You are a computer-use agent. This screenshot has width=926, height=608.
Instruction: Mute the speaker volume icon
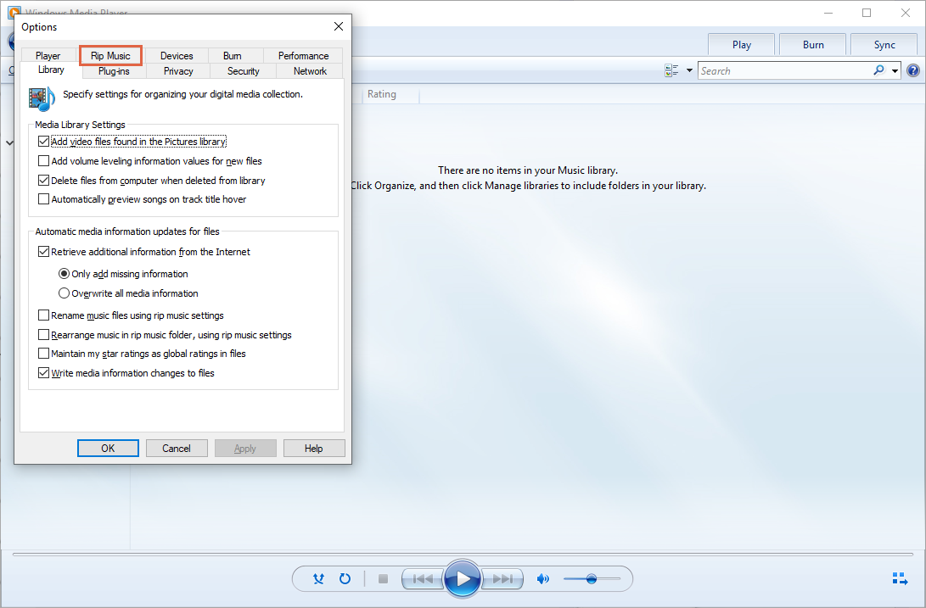coord(543,579)
